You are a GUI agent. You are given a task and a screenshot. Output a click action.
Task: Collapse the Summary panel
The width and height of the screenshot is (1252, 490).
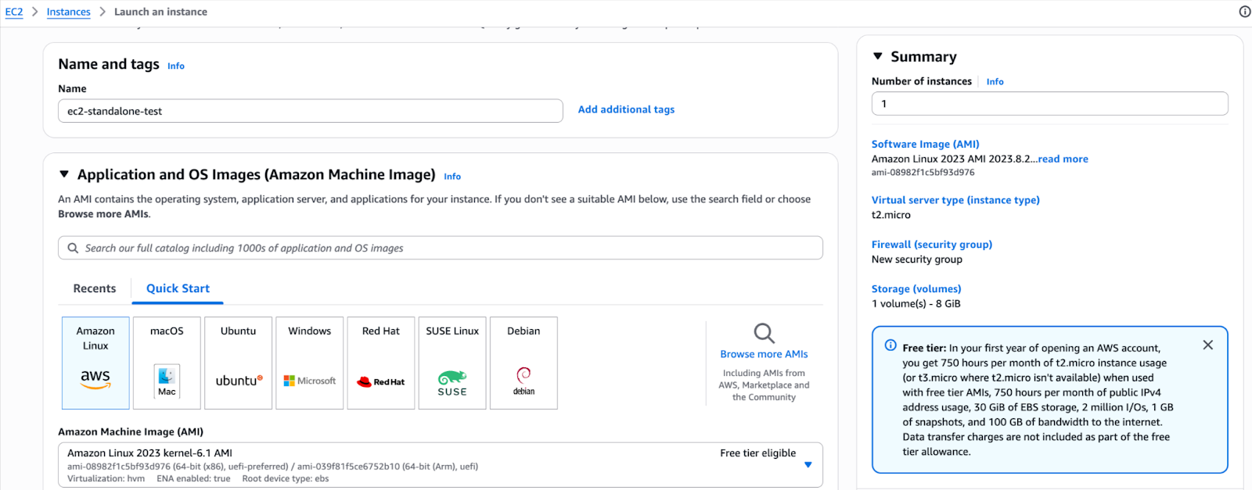click(x=878, y=56)
